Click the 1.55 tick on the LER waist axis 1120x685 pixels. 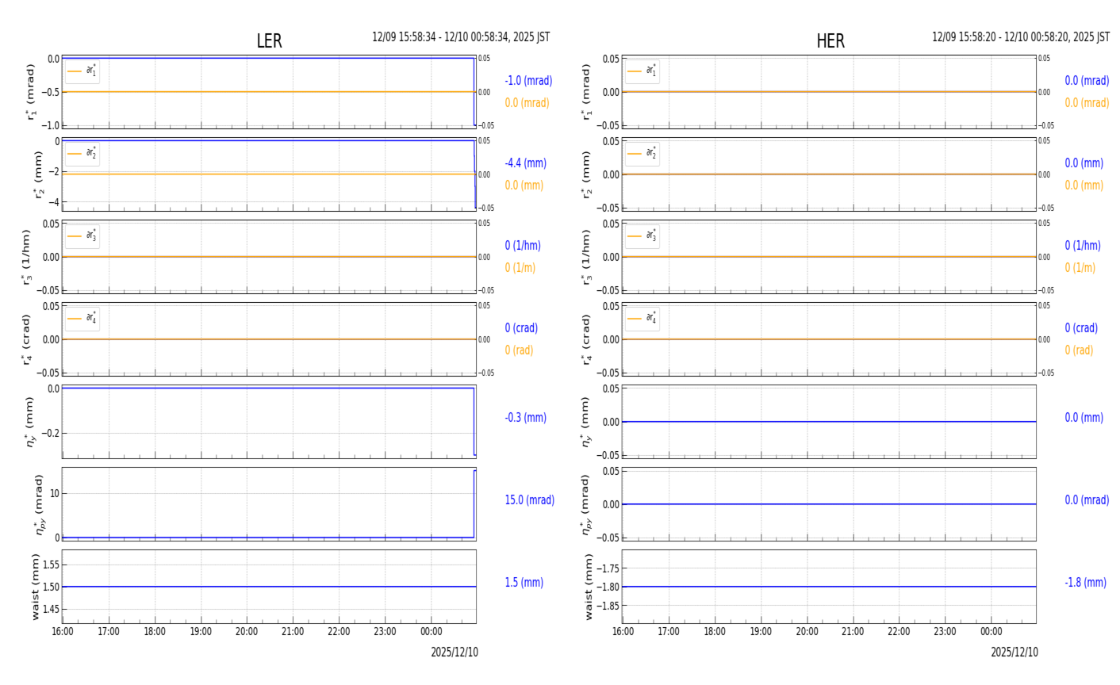click(x=50, y=564)
